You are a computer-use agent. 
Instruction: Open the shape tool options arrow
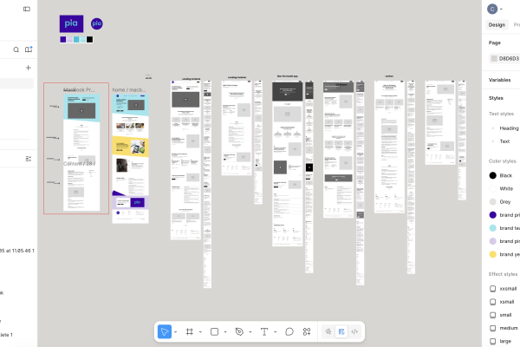click(225, 331)
